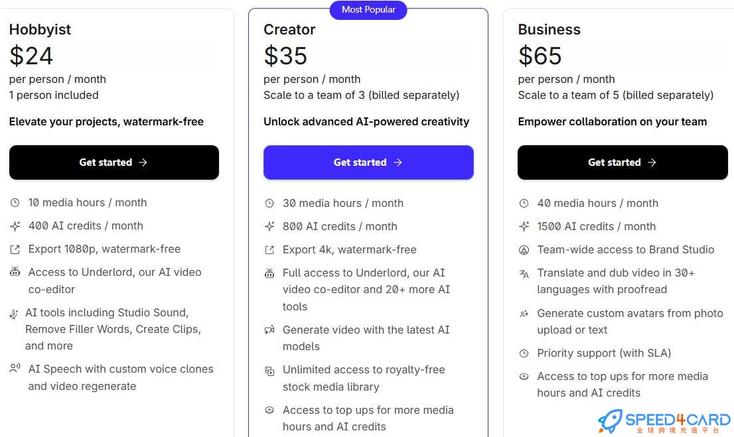Click sparkle icon next to 400 AI credits
This screenshot has height=437, width=734.
pos(15,226)
